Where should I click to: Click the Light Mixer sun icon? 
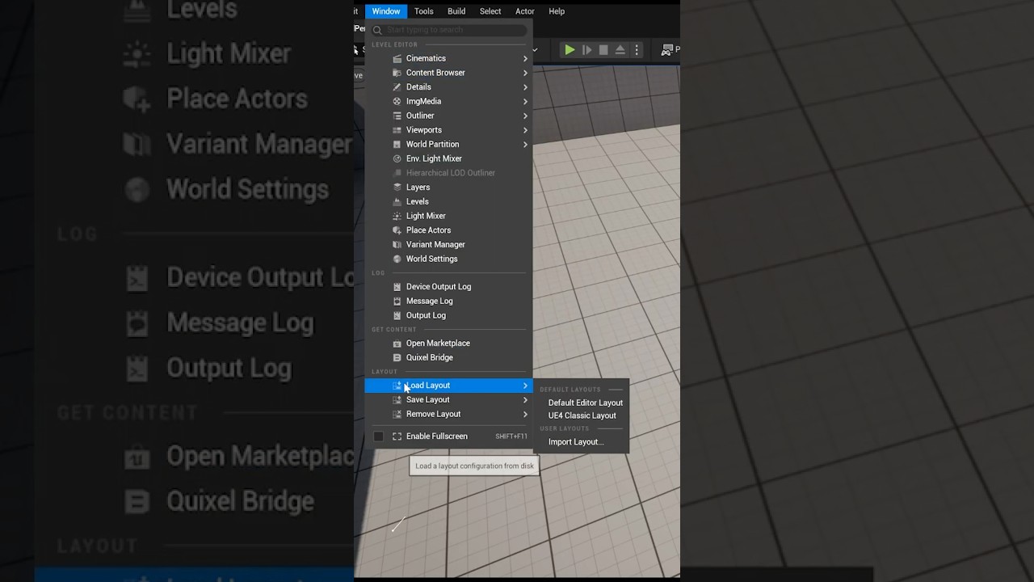(397, 216)
